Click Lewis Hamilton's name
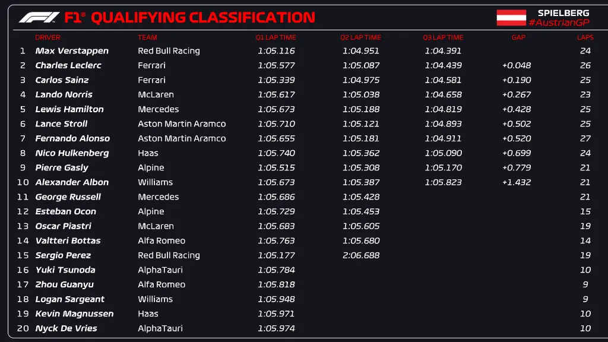The width and height of the screenshot is (608, 342). pyautogui.click(x=69, y=109)
